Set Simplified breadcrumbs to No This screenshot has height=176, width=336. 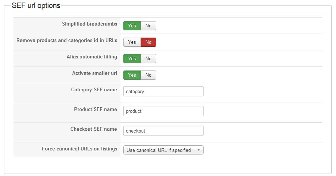click(x=148, y=26)
